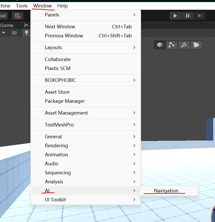Toggle 2D scene view mode
The height and width of the screenshot is (222, 215).
[x=14, y=33]
